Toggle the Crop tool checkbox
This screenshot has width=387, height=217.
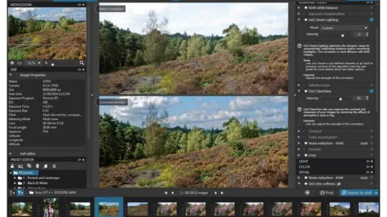click(x=306, y=155)
